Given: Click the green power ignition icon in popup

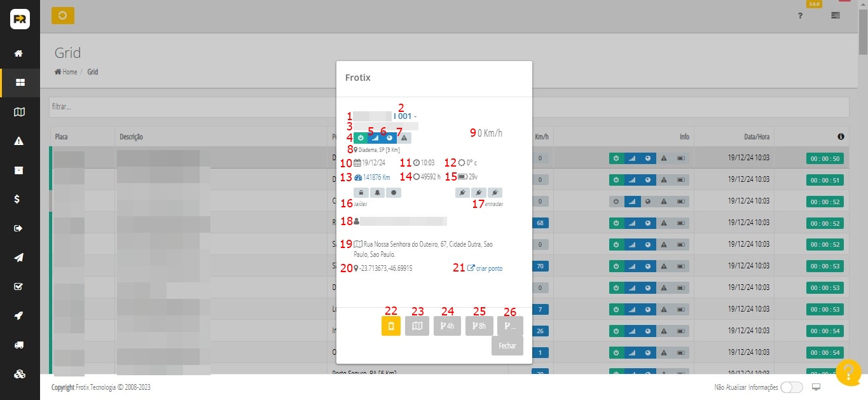Looking at the screenshot, I should 361,137.
